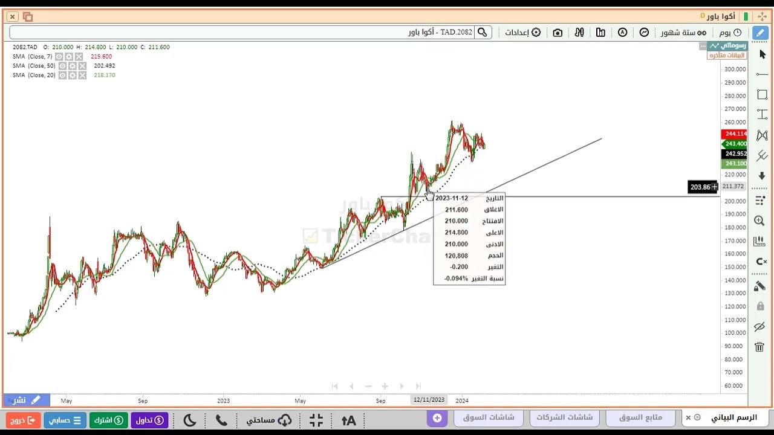
Task: Select the pattern drawing tool
Action: tap(762, 135)
